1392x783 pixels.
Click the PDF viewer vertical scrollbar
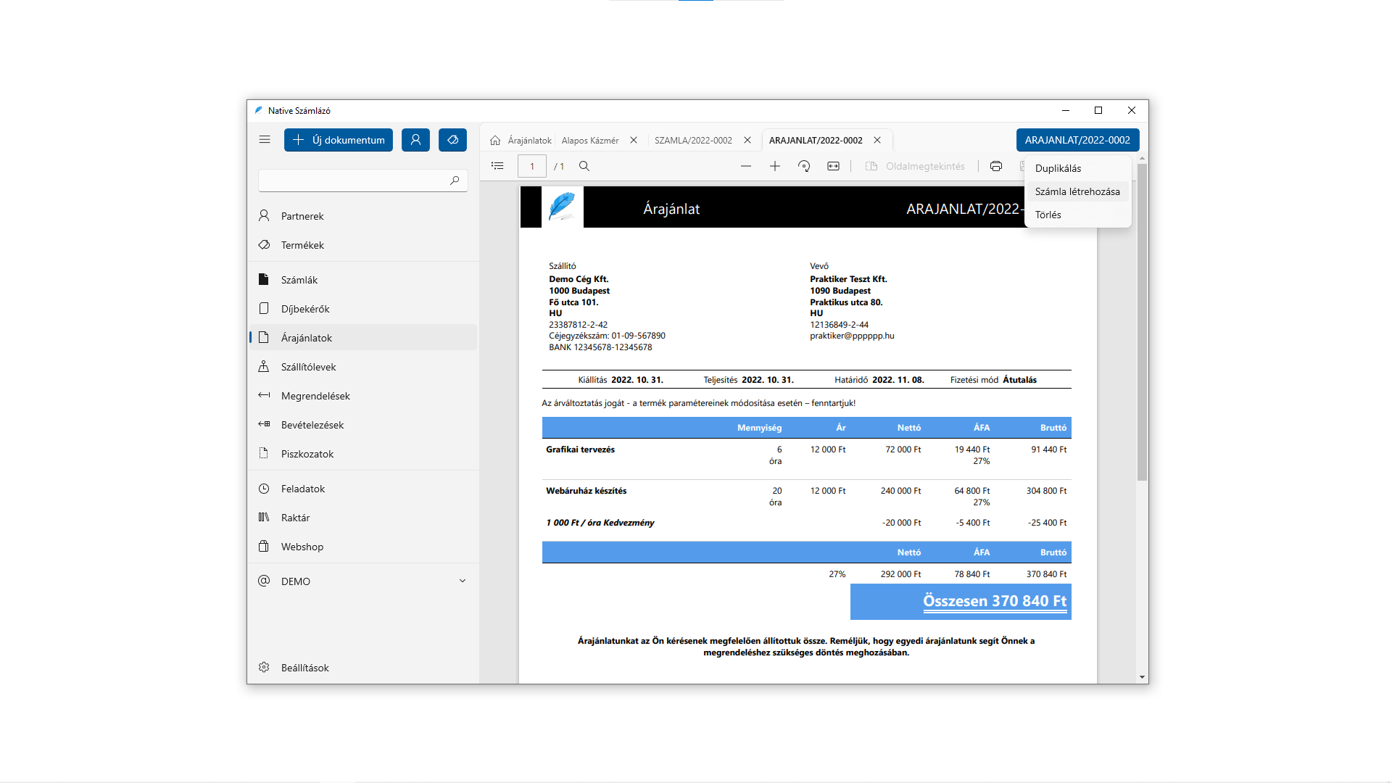point(1142,323)
